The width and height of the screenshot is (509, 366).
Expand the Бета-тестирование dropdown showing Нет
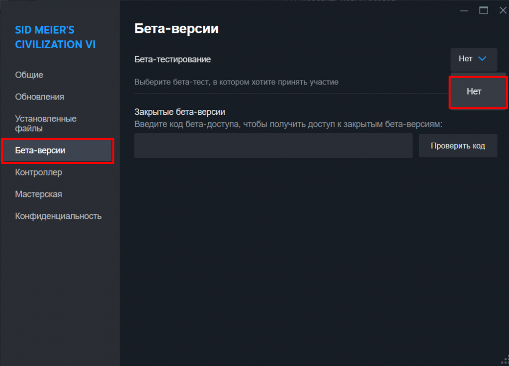(474, 59)
